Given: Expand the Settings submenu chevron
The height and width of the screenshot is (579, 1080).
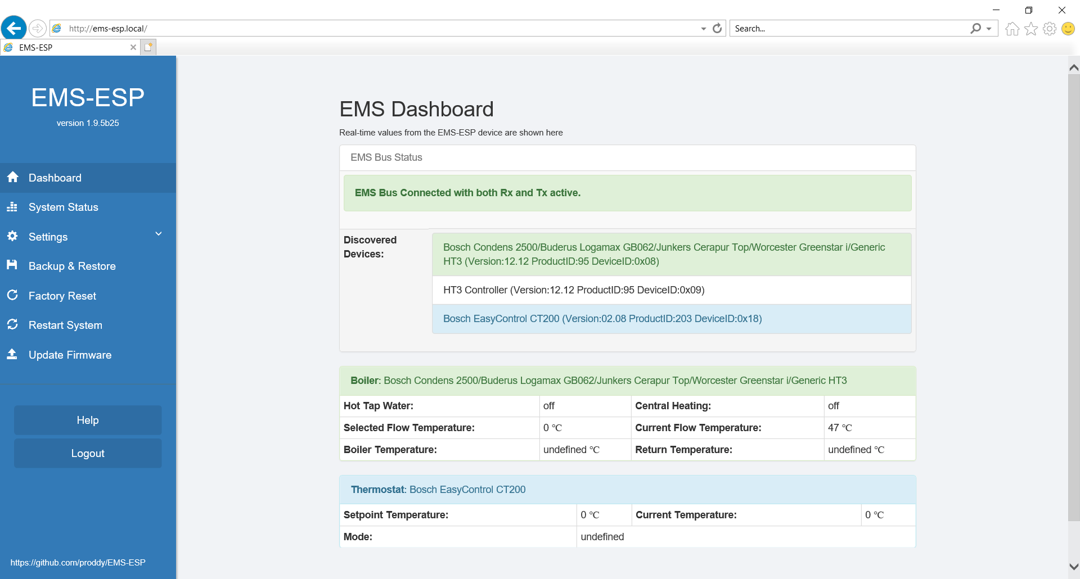Looking at the screenshot, I should [159, 234].
